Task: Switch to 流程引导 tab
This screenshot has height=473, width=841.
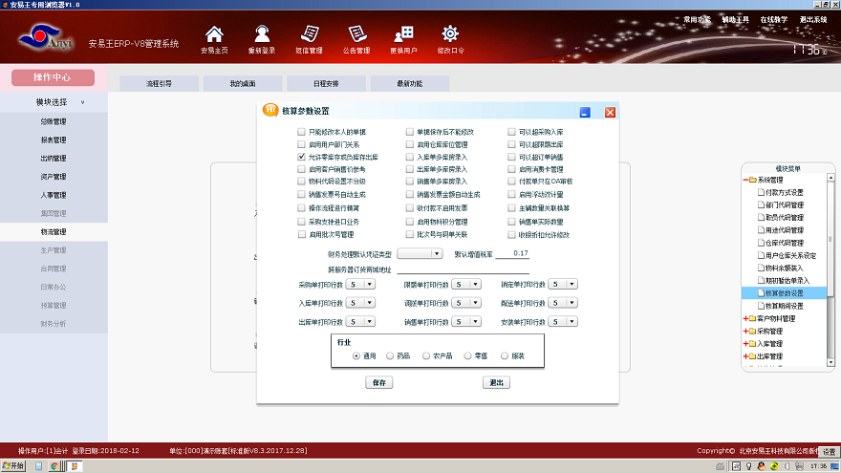Action: click(x=159, y=84)
